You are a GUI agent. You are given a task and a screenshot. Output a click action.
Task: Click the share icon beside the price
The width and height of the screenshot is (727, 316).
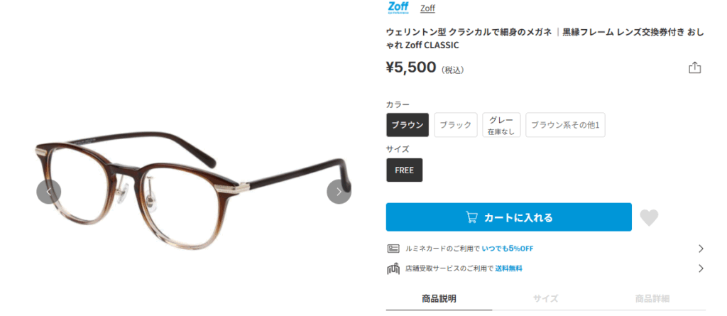pyautogui.click(x=694, y=67)
